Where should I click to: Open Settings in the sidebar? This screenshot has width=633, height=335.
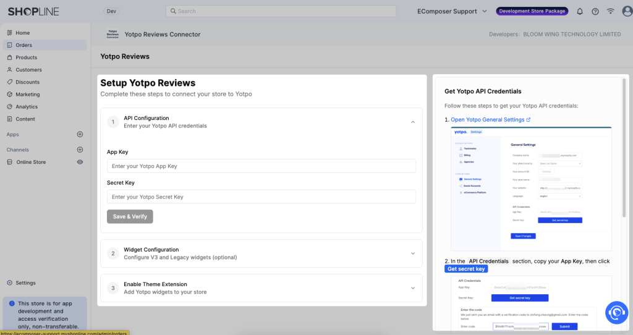25,283
